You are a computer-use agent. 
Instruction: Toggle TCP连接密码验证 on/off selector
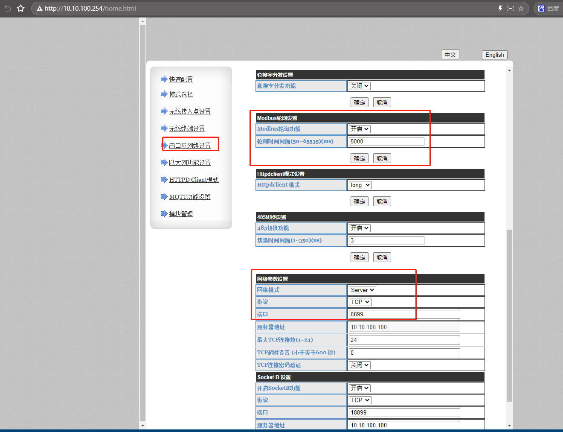point(360,365)
